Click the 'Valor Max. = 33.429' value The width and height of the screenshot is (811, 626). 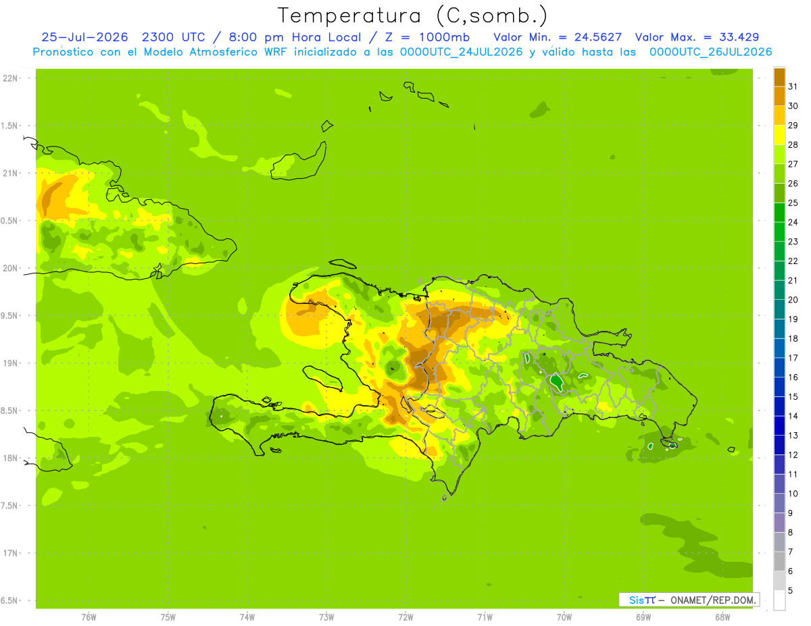pos(697,37)
